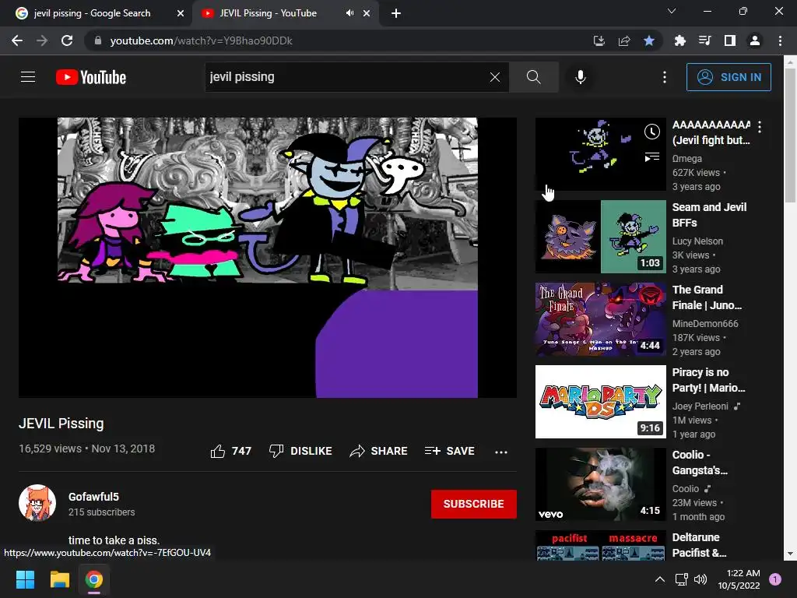Click the page vertical scrollbar thumb
Viewport: 797px width, 598px height.
pos(791,135)
